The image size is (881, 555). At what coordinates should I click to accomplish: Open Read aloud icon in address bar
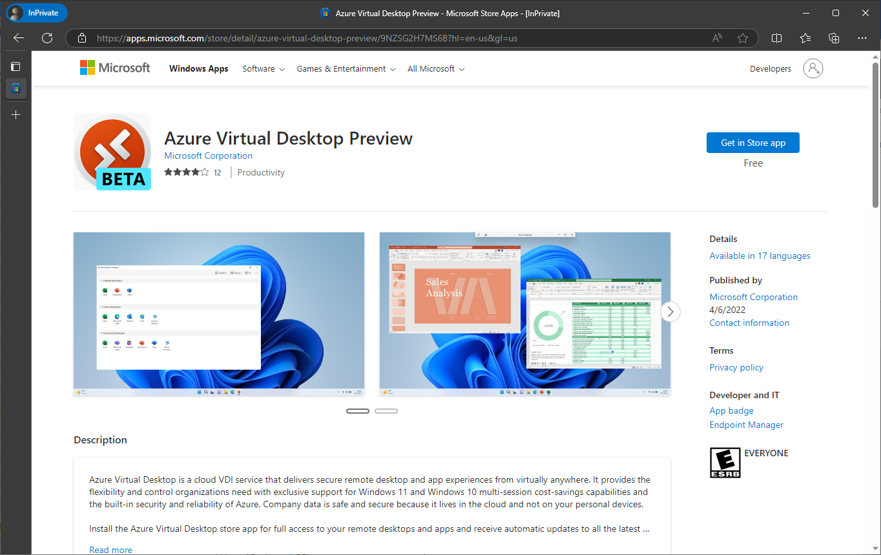717,38
